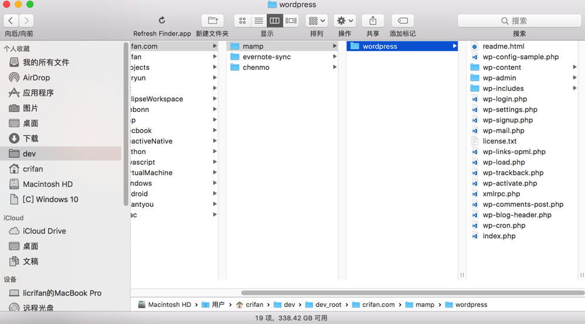The height and width of the screenshot is (324, 585).
Task: Click the Refresh Finder.app icon
Action: click(162, 20)
